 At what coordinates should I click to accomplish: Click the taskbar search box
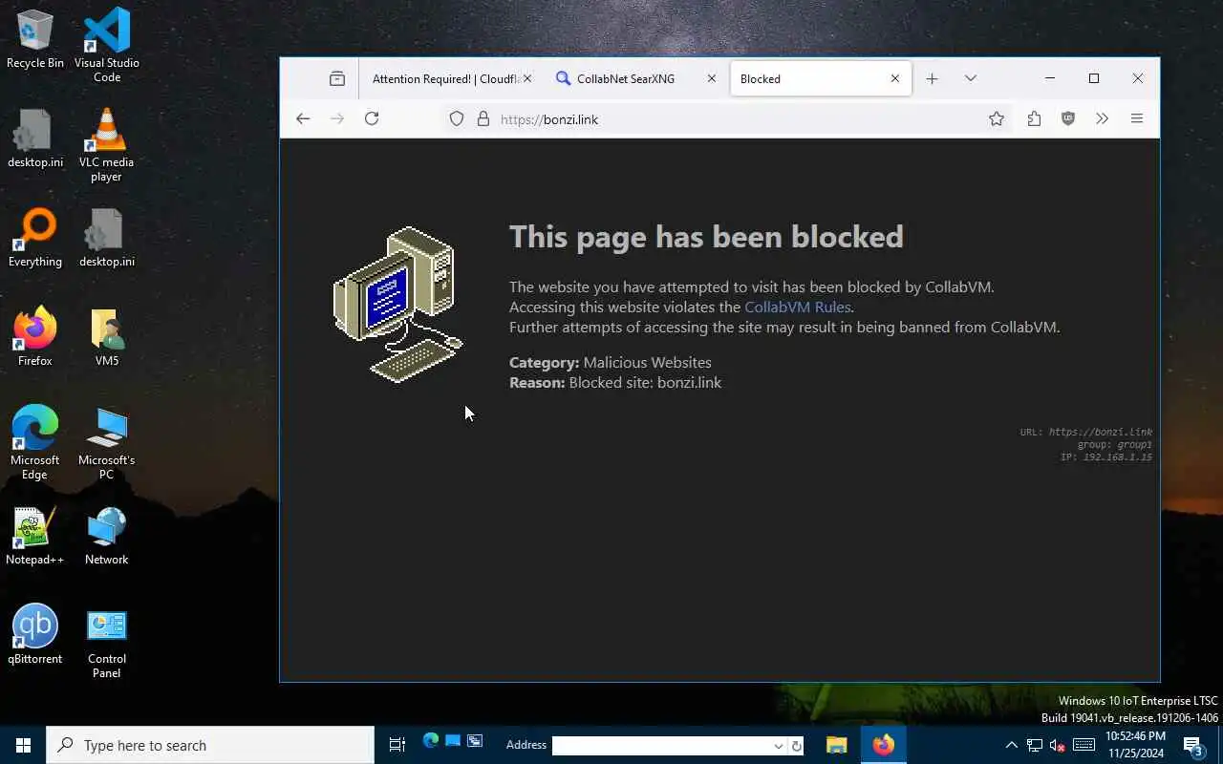(210, 745)
